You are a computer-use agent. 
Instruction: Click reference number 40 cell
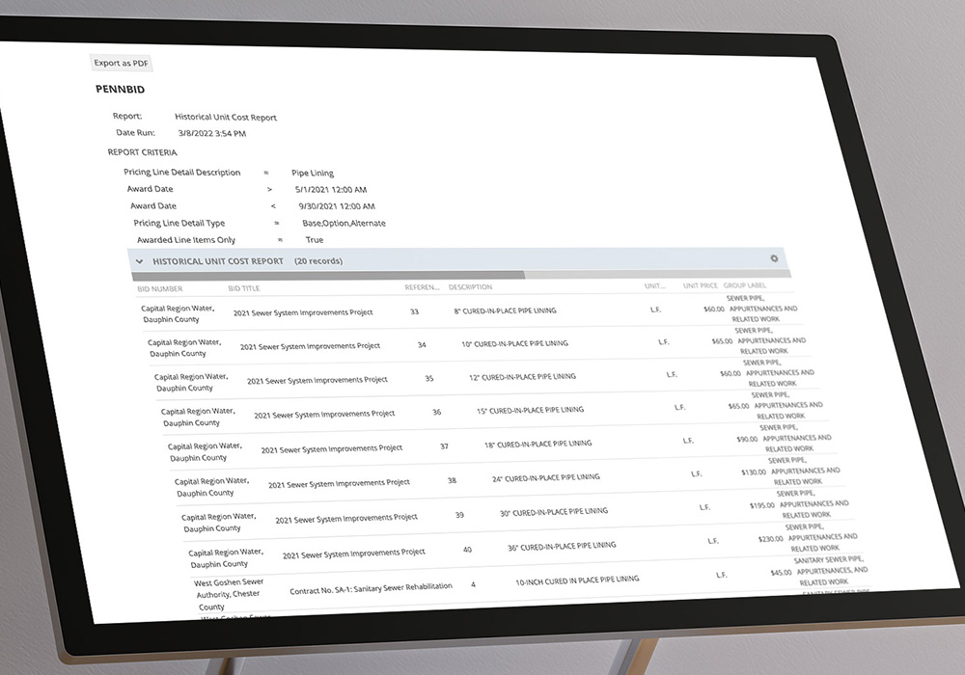pos(467,550)
